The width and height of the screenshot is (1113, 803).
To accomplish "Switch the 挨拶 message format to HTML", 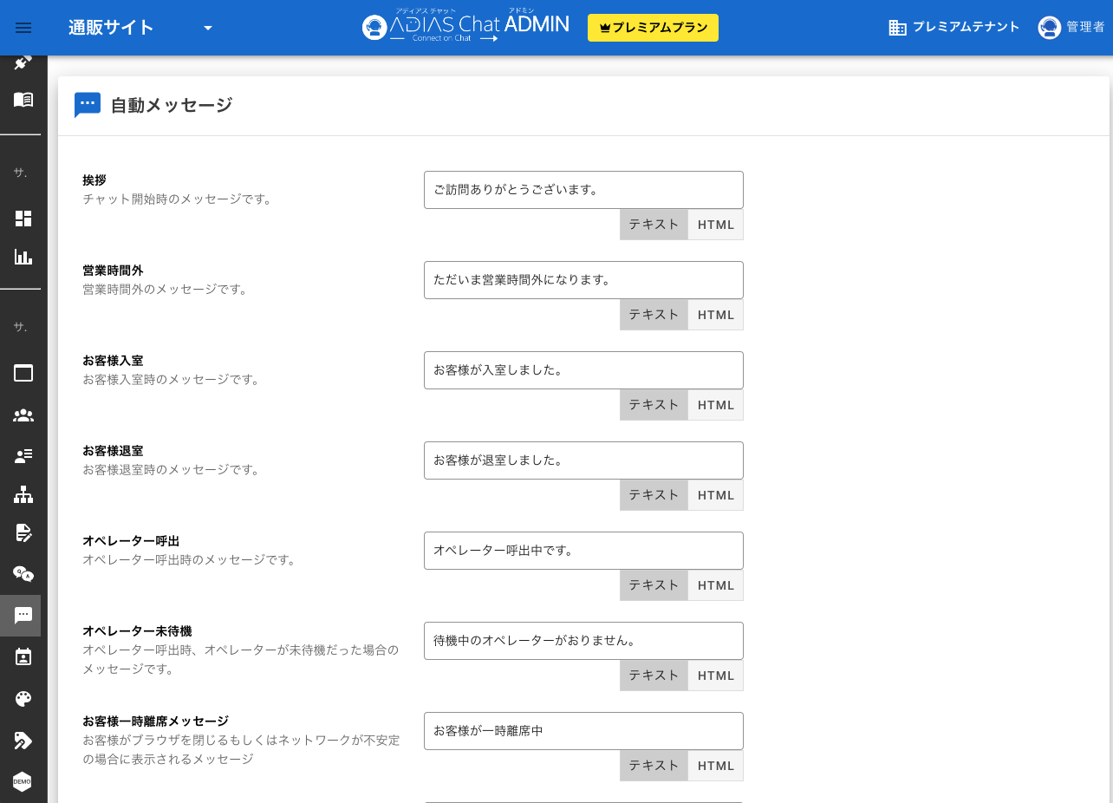I will (715, 225).
